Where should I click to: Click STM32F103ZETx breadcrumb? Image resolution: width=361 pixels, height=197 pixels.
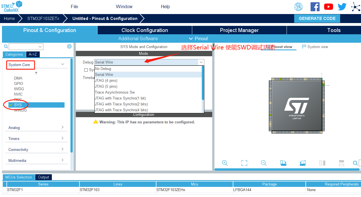(x=43, y=19)
